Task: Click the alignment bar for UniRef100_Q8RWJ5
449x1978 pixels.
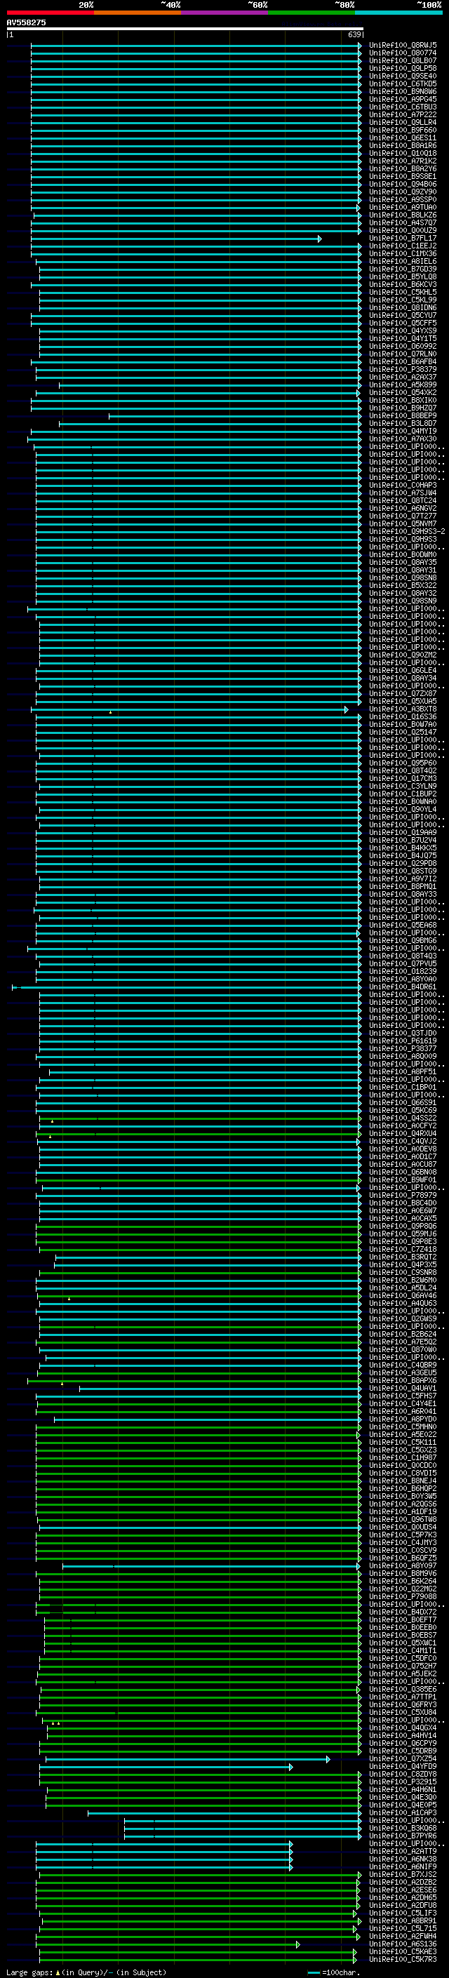Action: (196, 46)
